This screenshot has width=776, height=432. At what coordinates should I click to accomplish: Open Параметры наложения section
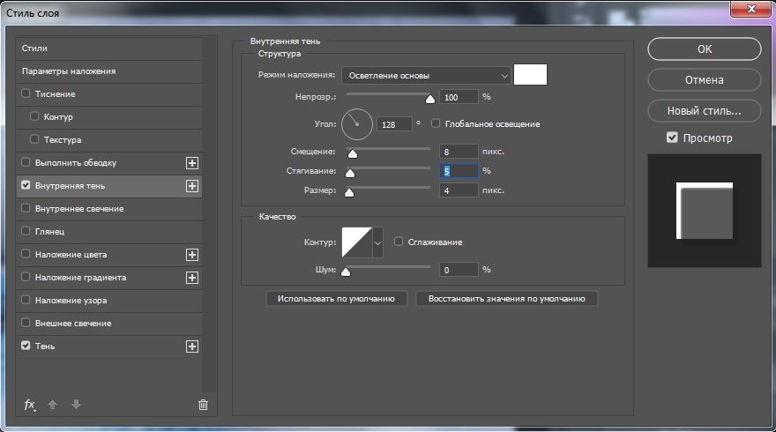pos(108,71)
